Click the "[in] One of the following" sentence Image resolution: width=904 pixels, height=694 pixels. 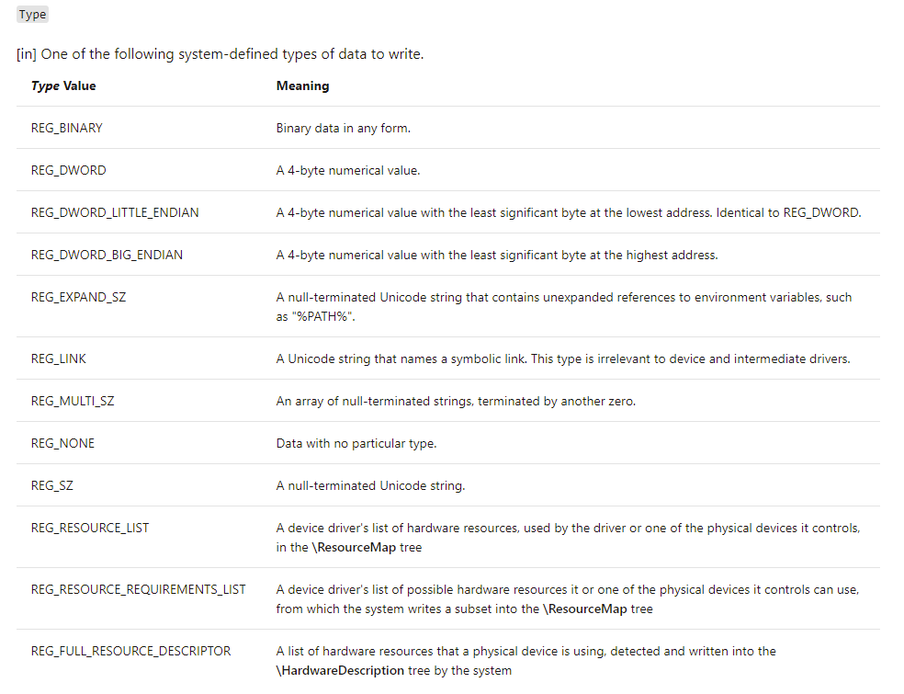220,54
